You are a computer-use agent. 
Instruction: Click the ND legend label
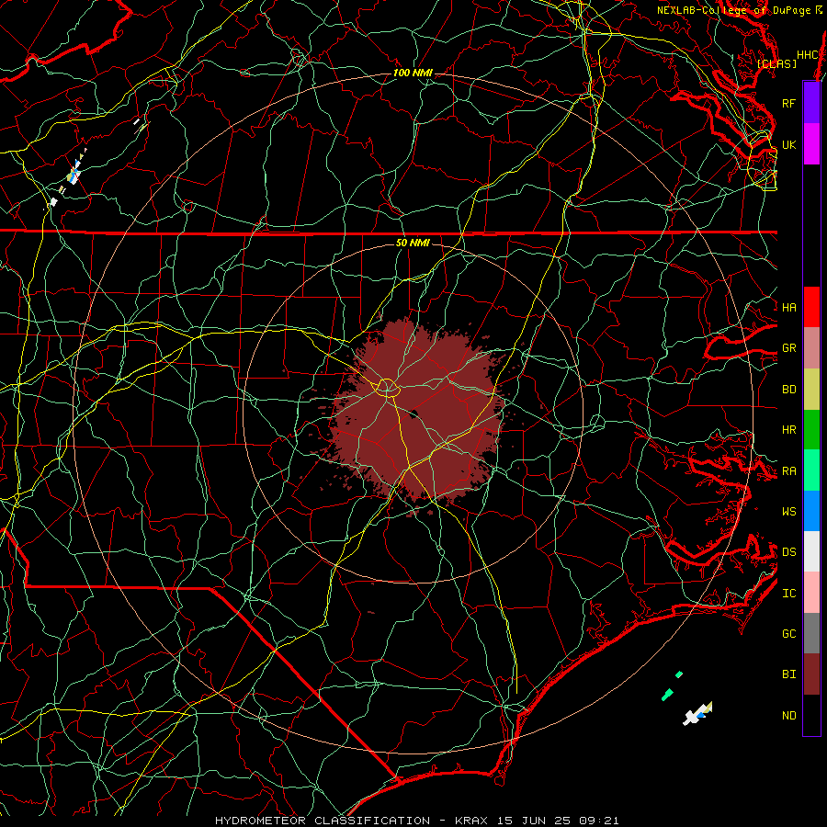[788, 716]
